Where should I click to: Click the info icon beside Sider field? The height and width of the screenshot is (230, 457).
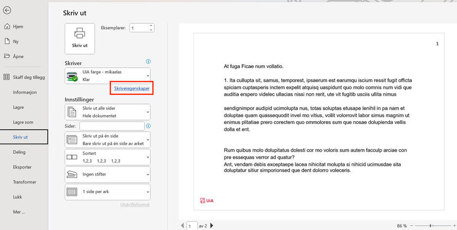(148, 126)
